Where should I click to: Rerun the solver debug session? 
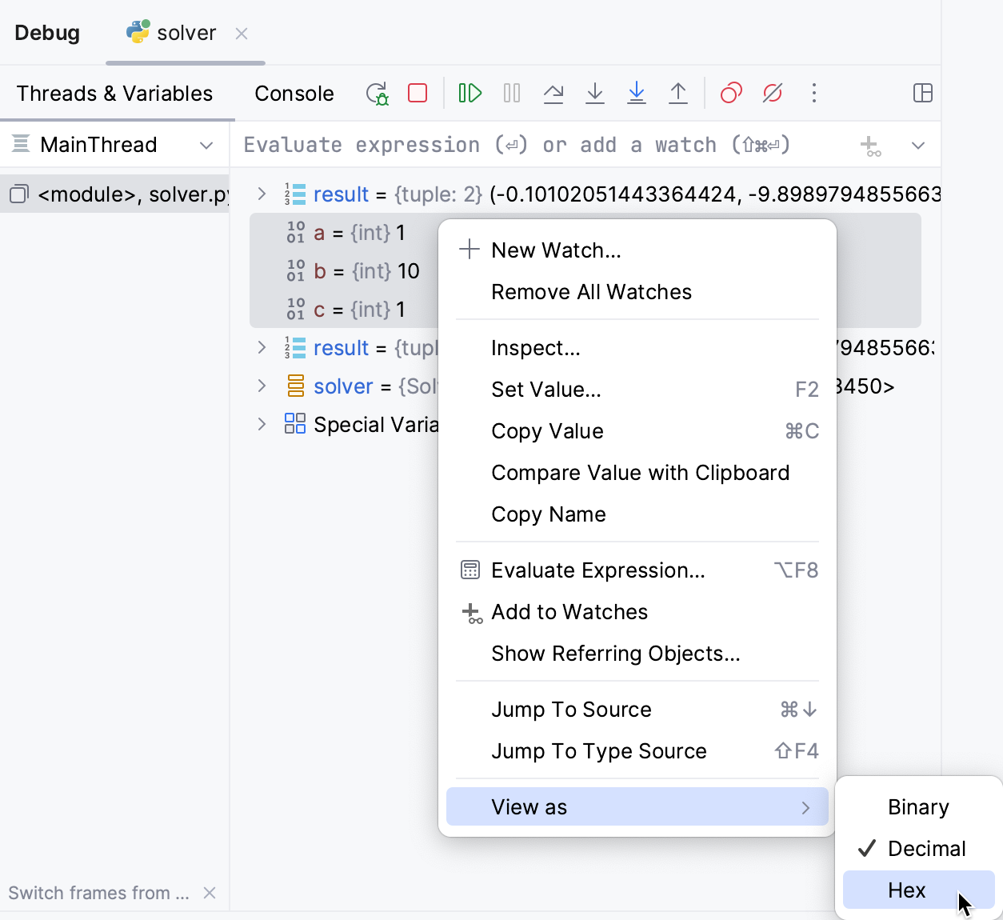click(x=377, y=93)
